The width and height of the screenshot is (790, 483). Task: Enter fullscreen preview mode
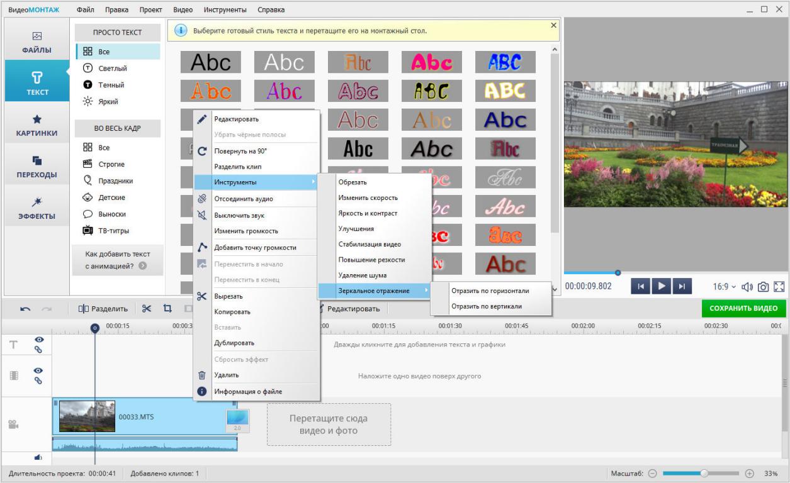click(779, 287)
